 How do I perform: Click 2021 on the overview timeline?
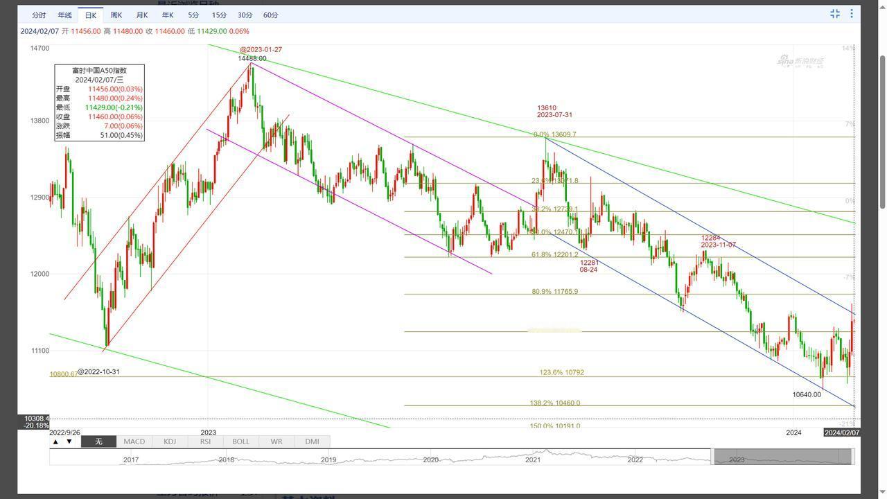pyautogui.click(x=533, y=459)
